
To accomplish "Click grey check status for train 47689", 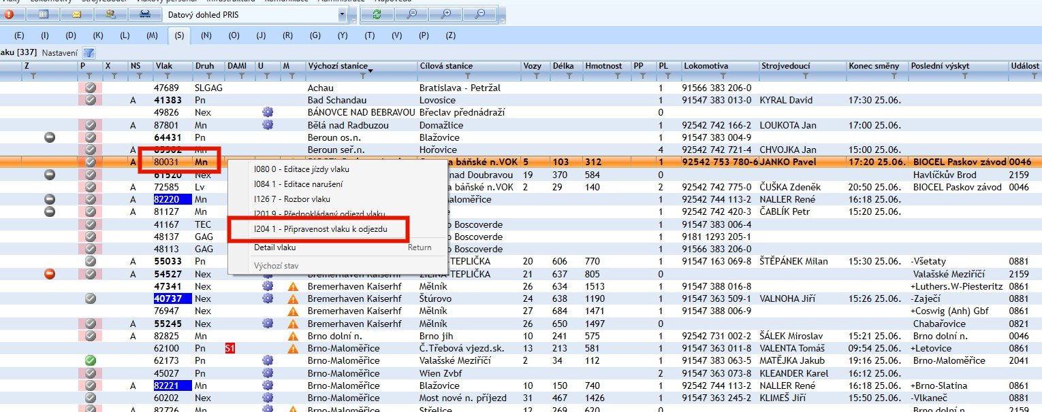I will pos(90,88).
